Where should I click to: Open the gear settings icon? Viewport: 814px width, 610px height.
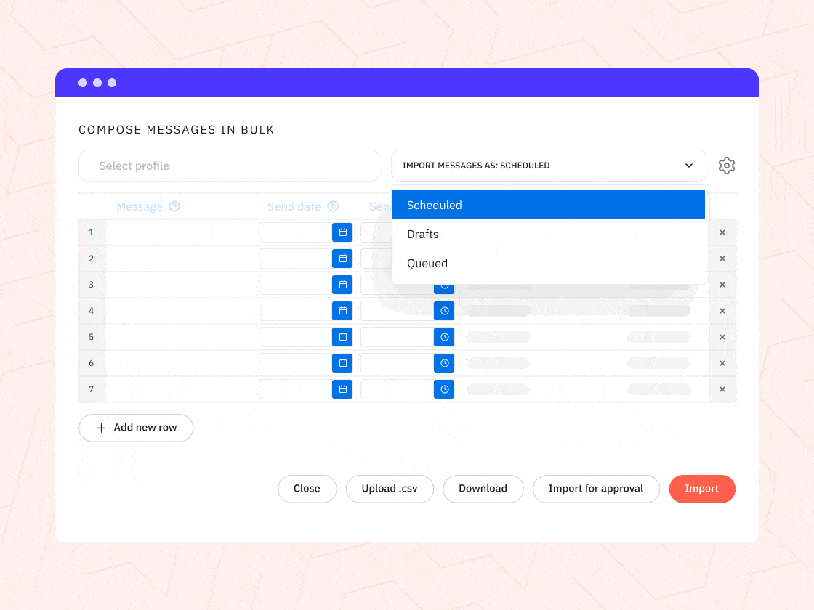click(726, 166)
